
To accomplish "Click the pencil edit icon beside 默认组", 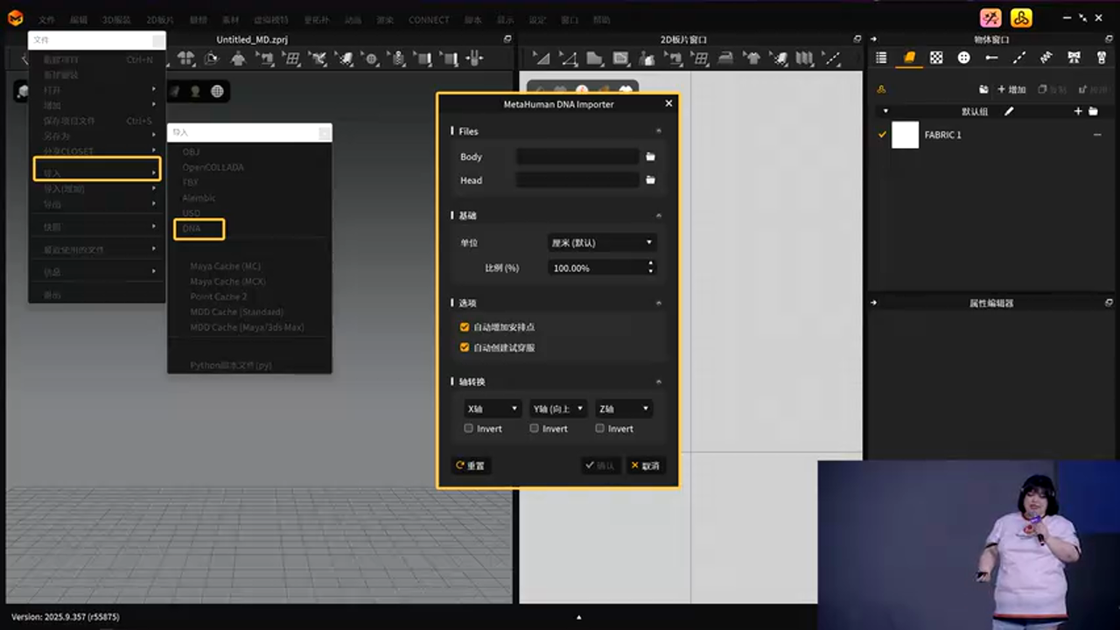I will point(1009,112).
